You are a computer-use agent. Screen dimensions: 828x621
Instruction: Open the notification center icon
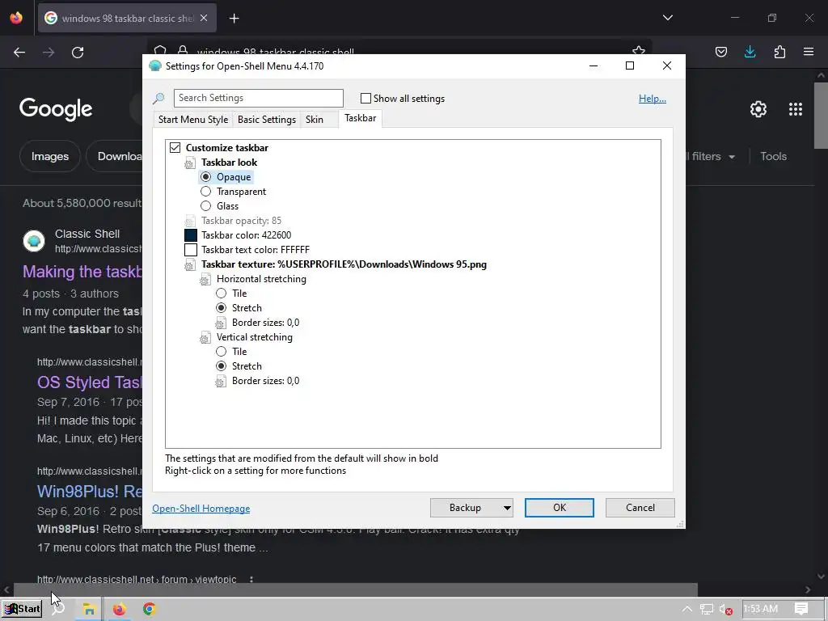point(801,609)
